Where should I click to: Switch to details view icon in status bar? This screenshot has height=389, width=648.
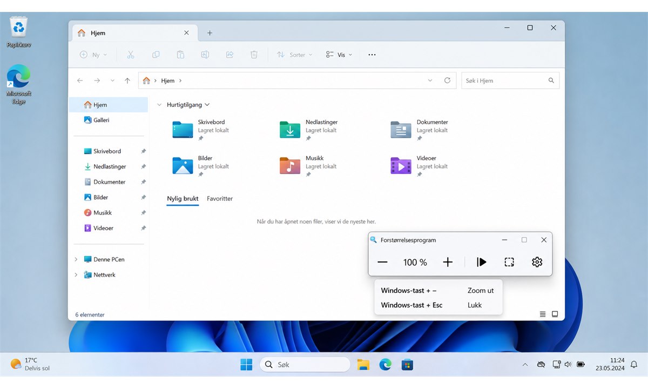click(543, 314)
